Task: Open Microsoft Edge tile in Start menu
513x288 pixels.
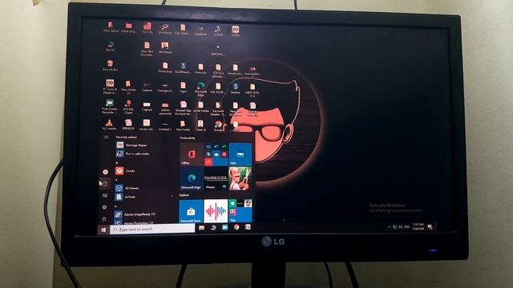Action: point(192,178)
